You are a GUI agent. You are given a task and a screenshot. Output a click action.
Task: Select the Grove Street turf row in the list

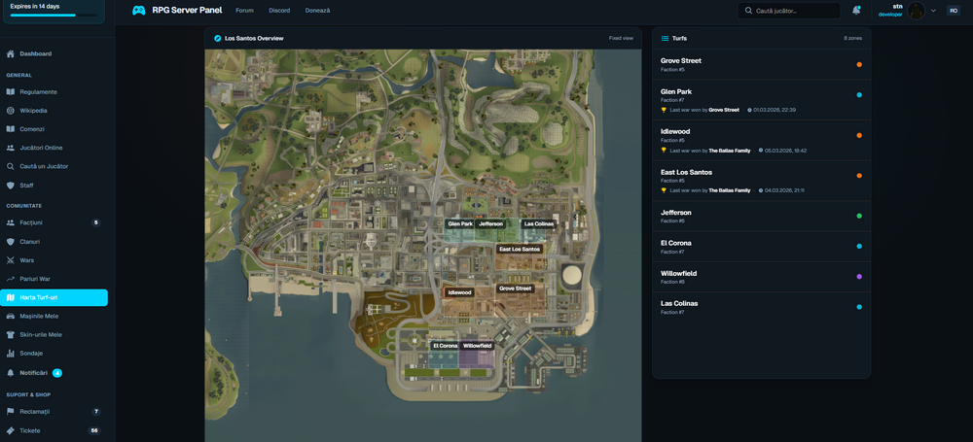click(x=762, y=64)
